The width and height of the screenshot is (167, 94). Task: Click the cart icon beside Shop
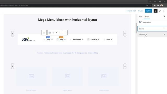click(44, 39)
